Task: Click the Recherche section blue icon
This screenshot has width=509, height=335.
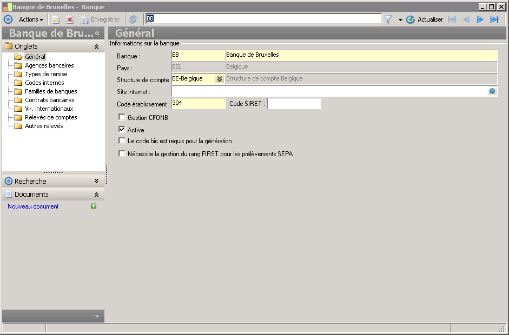Action: 9,181
